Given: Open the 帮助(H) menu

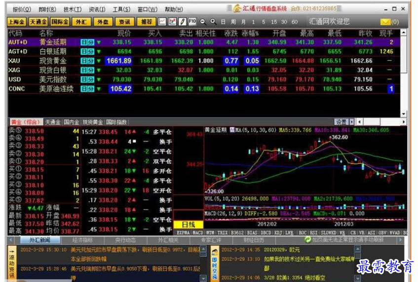Looking at the screenshot, I should click(174, 9).
